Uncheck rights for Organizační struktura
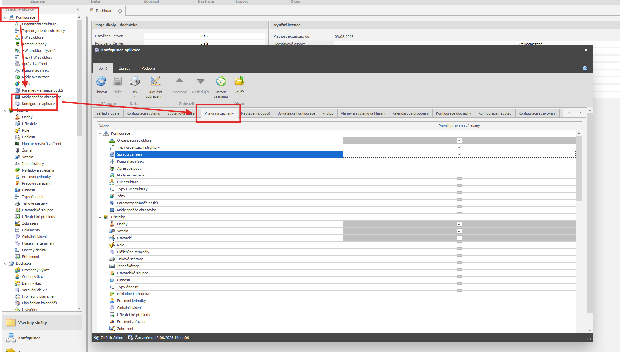 point(459,140)
